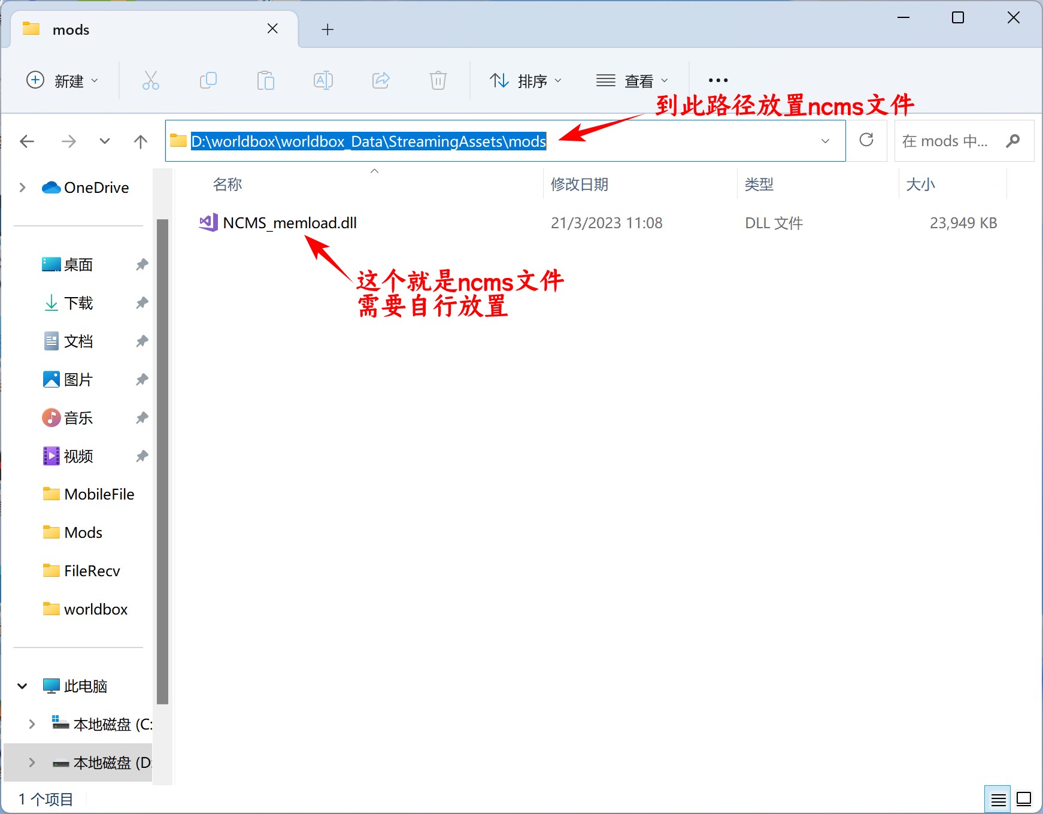
Task: Select the mods tab
Action: click(x=154, y=29)
